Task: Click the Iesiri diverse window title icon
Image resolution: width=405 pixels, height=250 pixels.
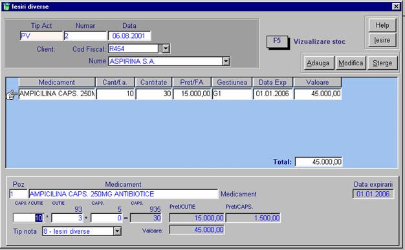Action: [6, 6]
